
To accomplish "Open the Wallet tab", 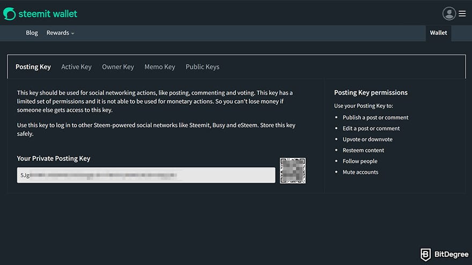I will coord(438,33).
